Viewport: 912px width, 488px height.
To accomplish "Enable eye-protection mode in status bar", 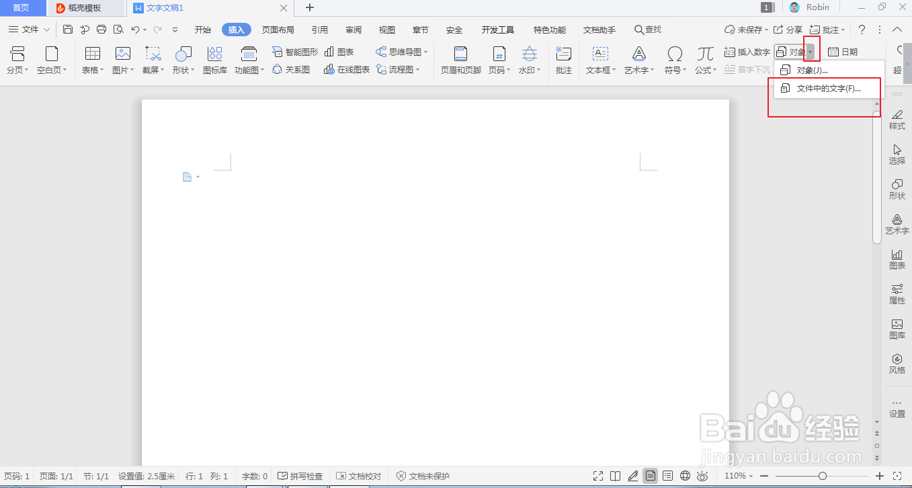I will point(702,476).
